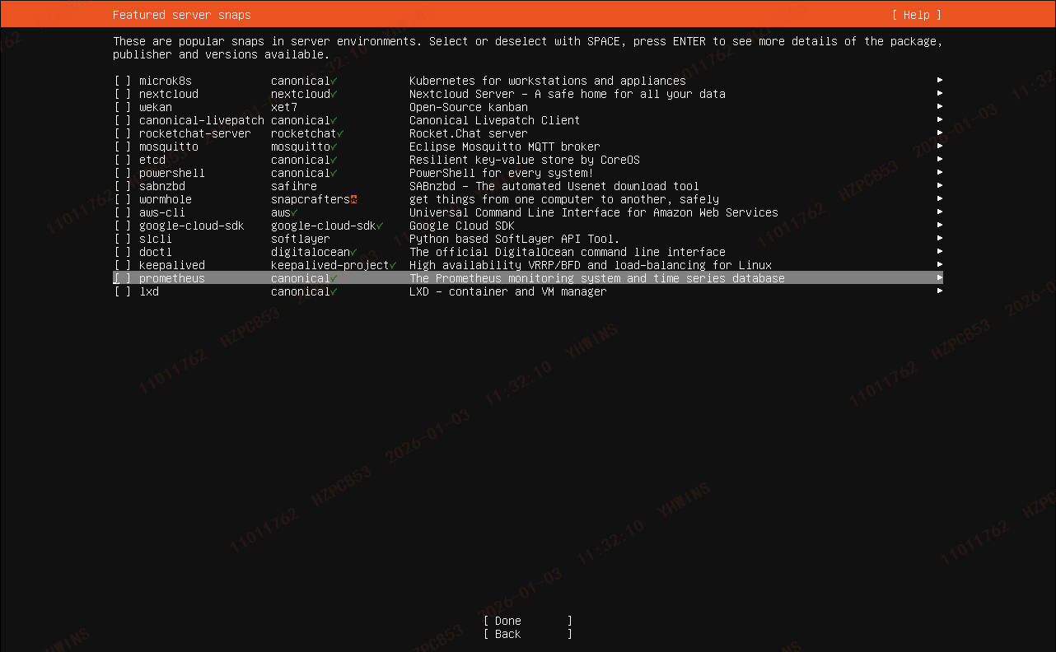Click 'Kubernetes for workstations and appliances' text

click(548, 81)
